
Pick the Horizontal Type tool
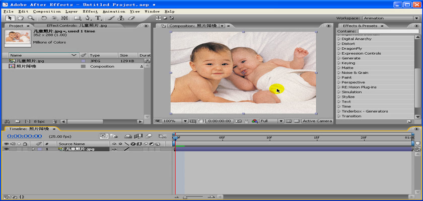click(99, 18)
